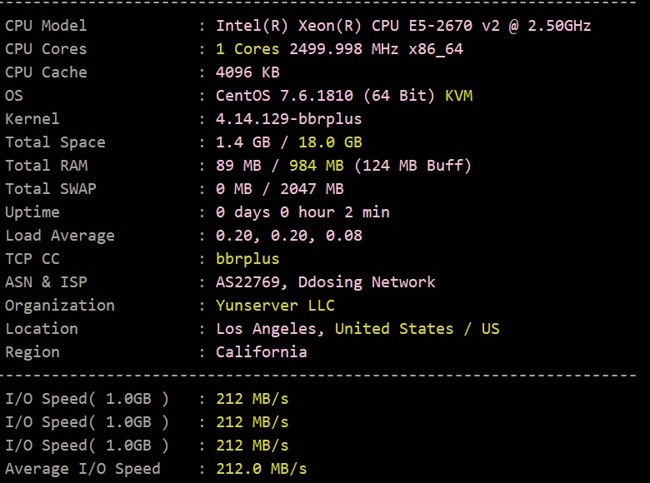Click the second '212 MB/s' value
650x483 pixels.
[x=252, y=422]
